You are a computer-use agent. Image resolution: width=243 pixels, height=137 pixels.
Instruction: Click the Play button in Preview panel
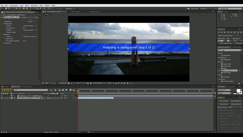pos(225,32)
